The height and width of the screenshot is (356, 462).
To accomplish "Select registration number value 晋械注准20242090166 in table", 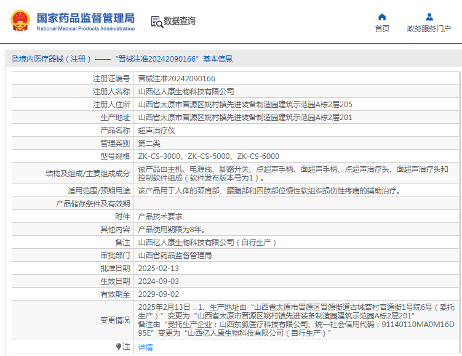I will click(177, 79).
